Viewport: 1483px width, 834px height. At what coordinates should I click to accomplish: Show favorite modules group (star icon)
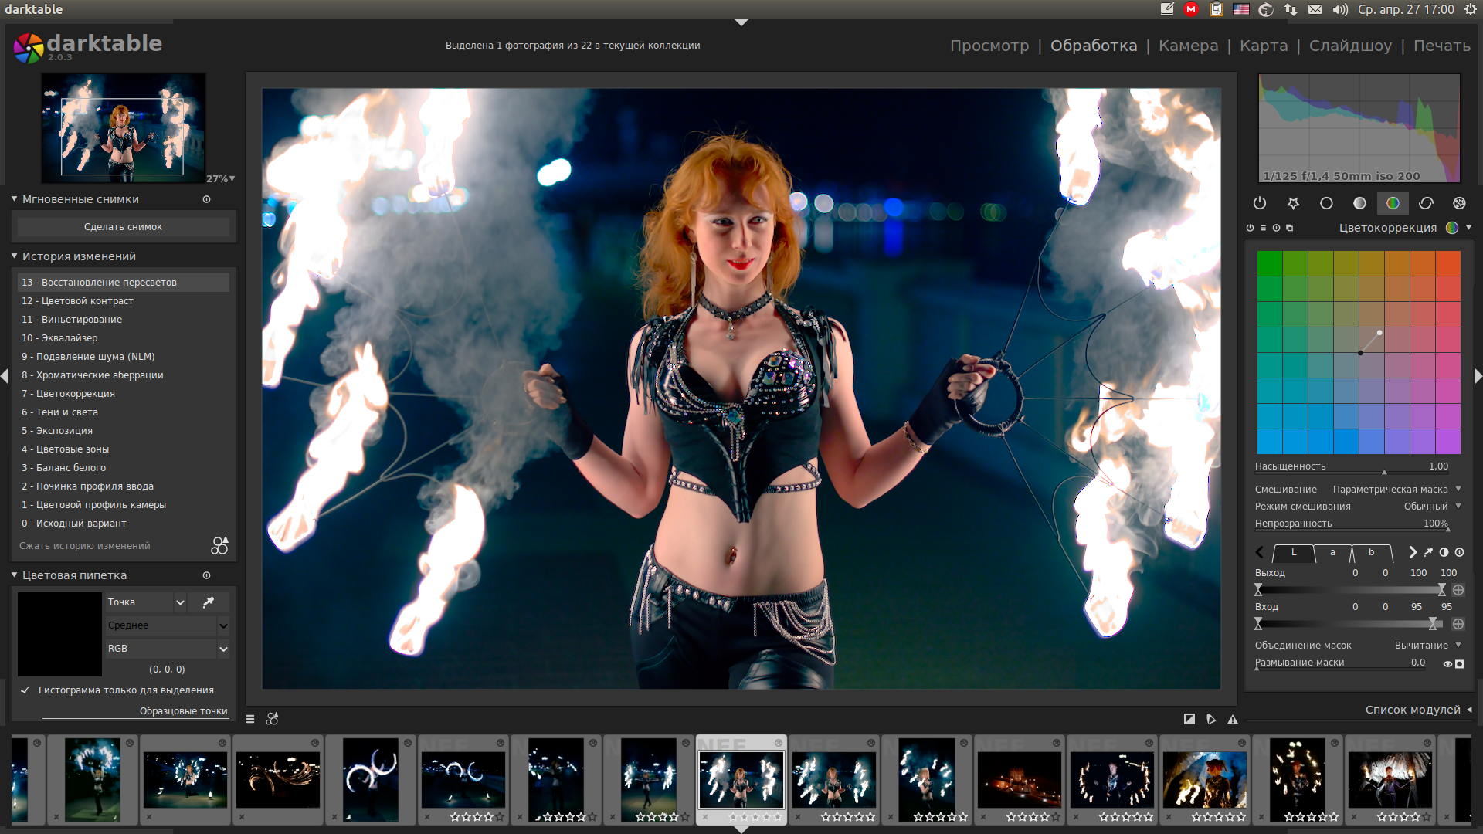(x=1293, y=203)
